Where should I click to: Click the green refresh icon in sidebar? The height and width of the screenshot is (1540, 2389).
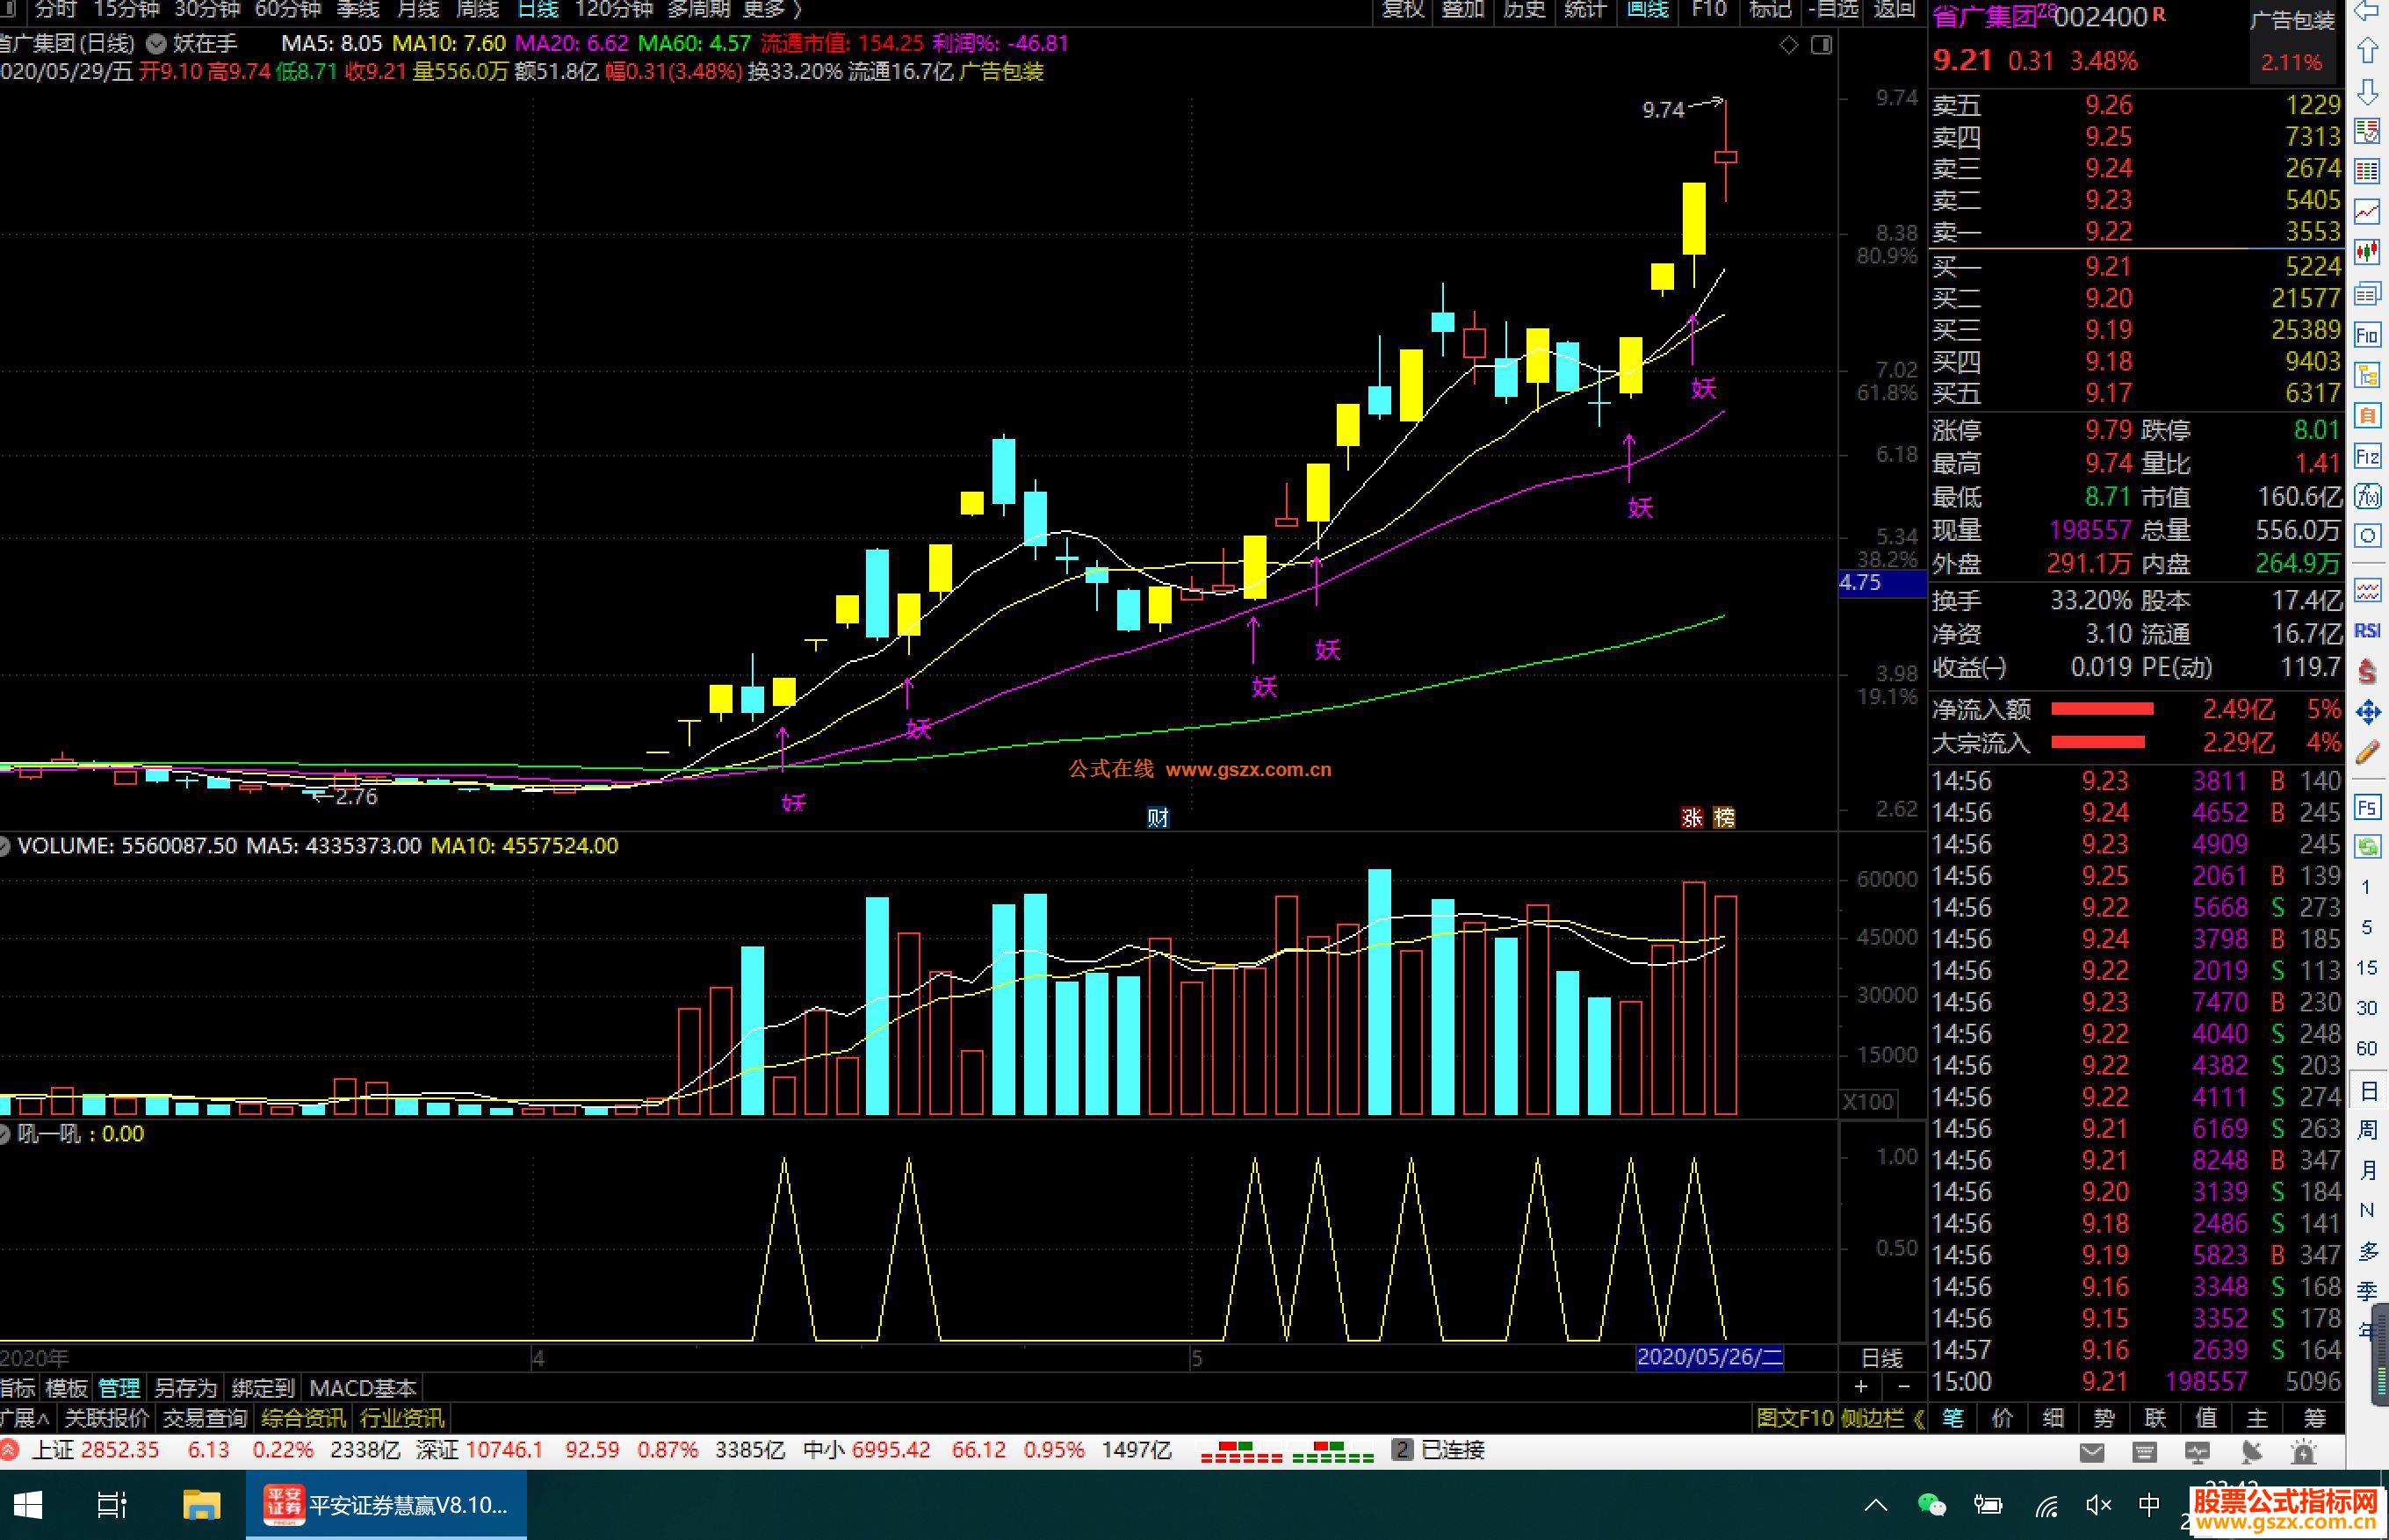2367,847
